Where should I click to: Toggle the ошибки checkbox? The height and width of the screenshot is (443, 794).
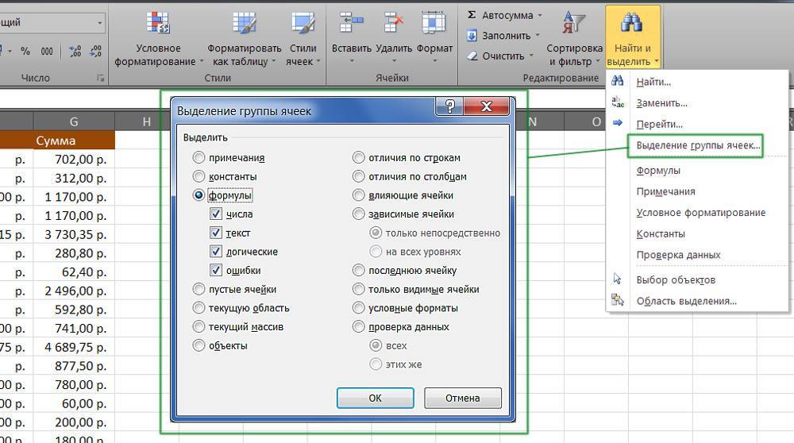coord(216,271)
